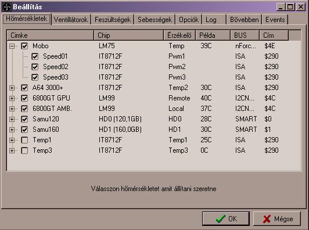The width and height of the screenshot is (309, 230).
Task: Switch to the Sebességek tab
Action: (154, 20)
